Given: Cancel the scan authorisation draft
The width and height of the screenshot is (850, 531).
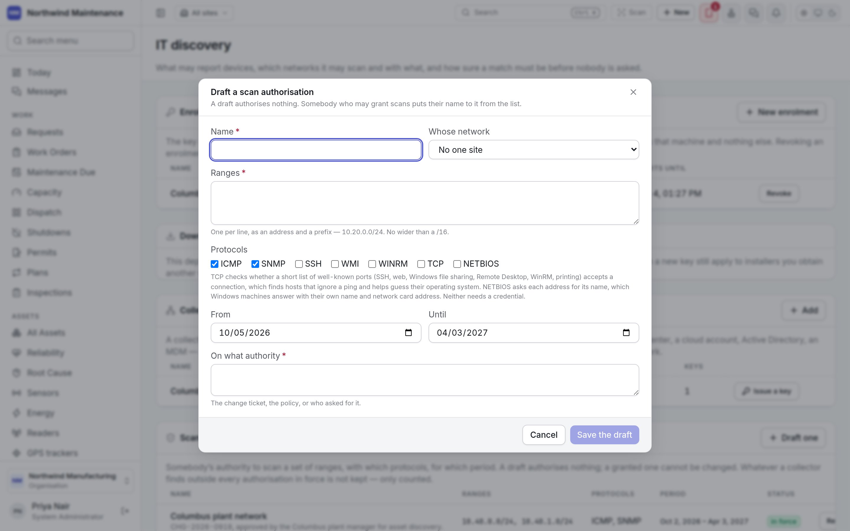Looking at the screenshot, I should click(x=543, y=435).
